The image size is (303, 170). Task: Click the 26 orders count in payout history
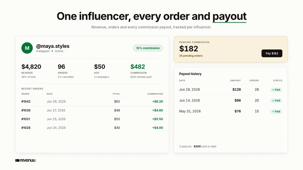pyautogui.click(x=257, y=90)
